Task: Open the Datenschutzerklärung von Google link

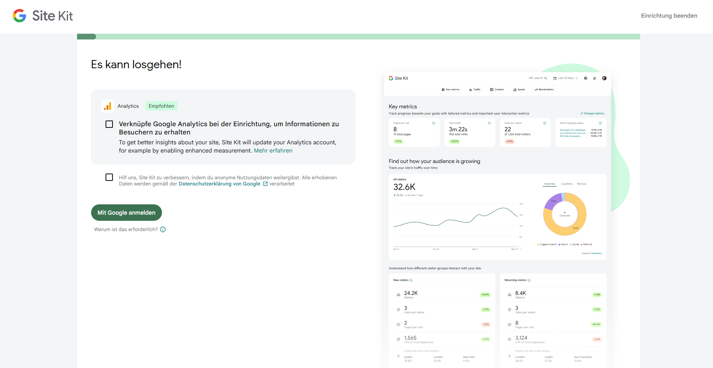Action: pos(219,184)
